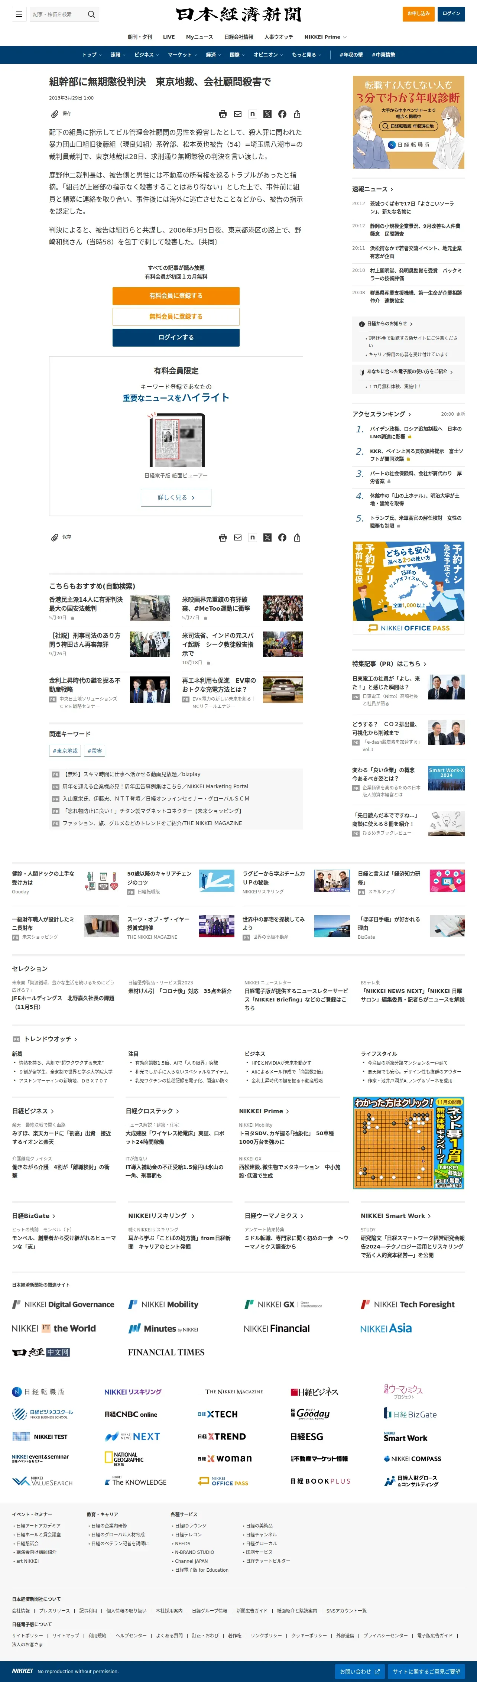Open the NIKKEI COMPASS logo link
477x1682 pixels.
point(412,1458)
